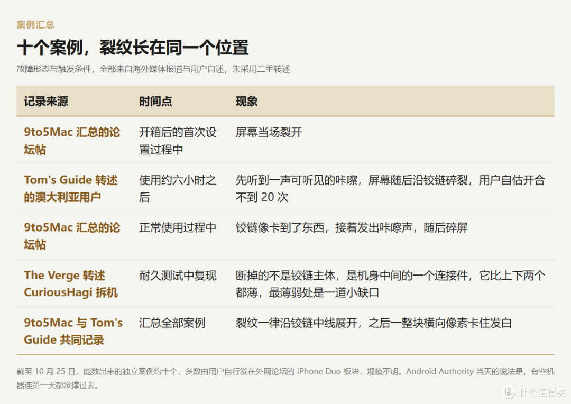The width and height of the screenshot is (571, 404).
Task: Click the '现象' column header
Action: click(x=246, y=102)
